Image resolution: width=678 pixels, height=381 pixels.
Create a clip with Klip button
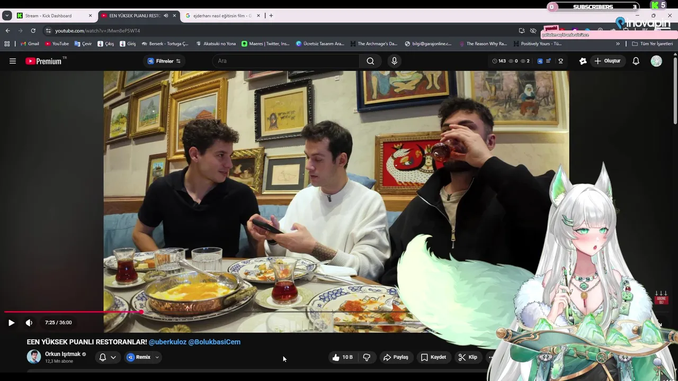click(x=468, y=357)
